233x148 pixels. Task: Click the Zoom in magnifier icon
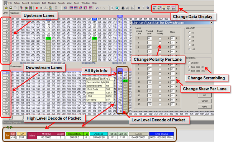113,8
